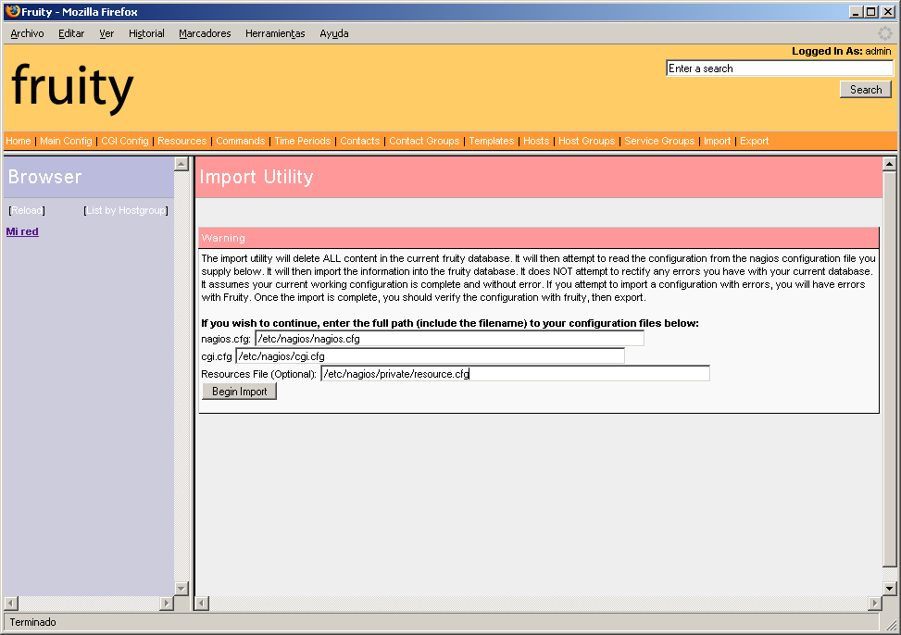
Task: Click the cgi.cfg path field
Action: tap(430, 356)
